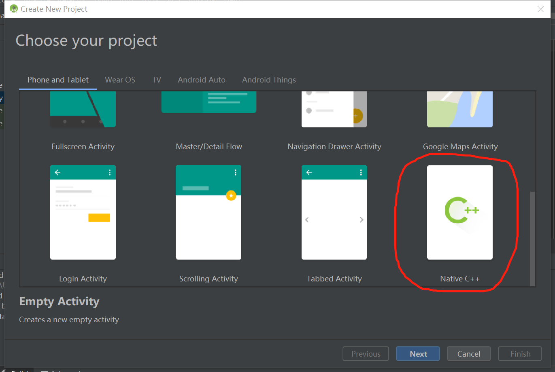Click the Next button
The height and width of the screenshot is (372, 555).
(418, 354)
